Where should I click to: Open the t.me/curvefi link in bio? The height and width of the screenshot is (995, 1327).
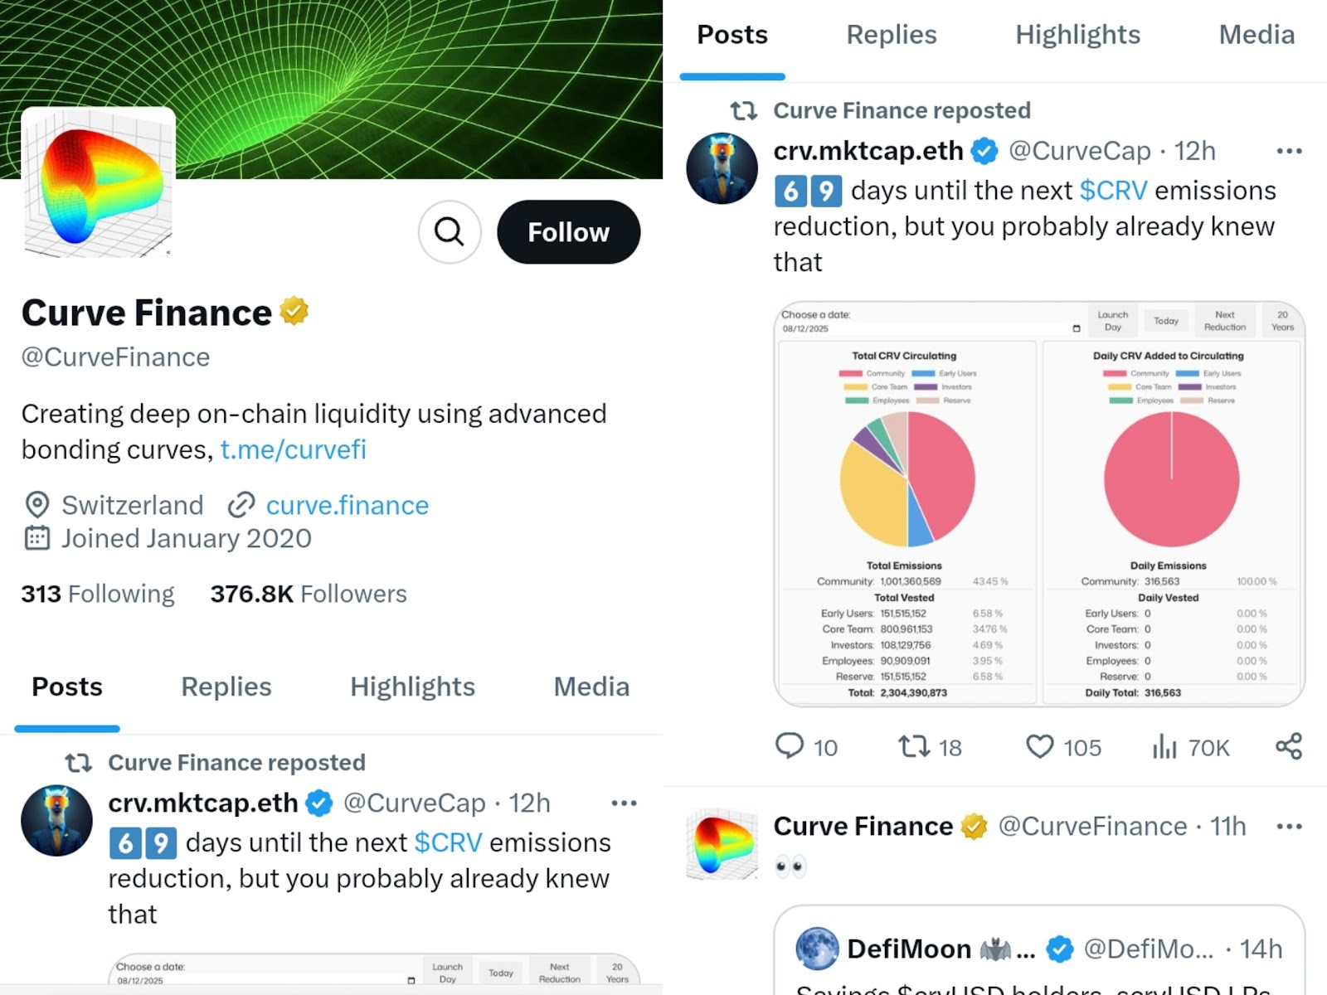click(x=293, y=449)
